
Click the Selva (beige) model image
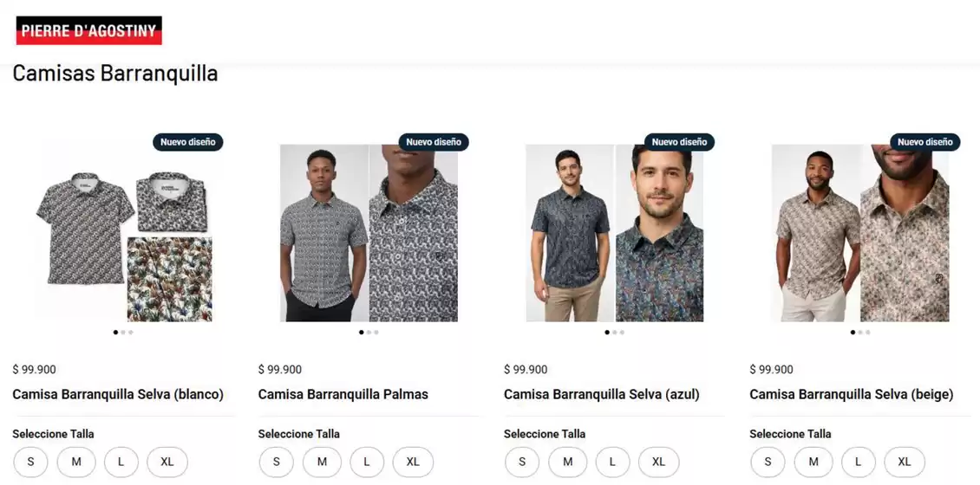[860, 234]
